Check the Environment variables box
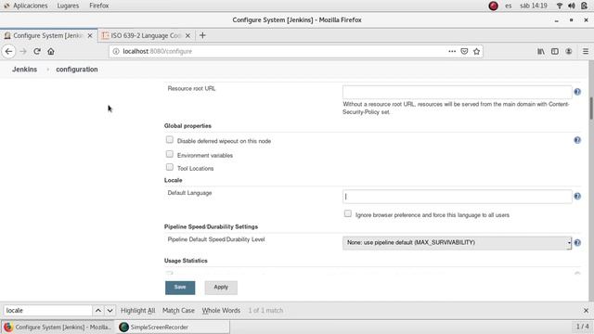Image resolution: width=594 pixels, height=334 pixels. pos(169,154)
